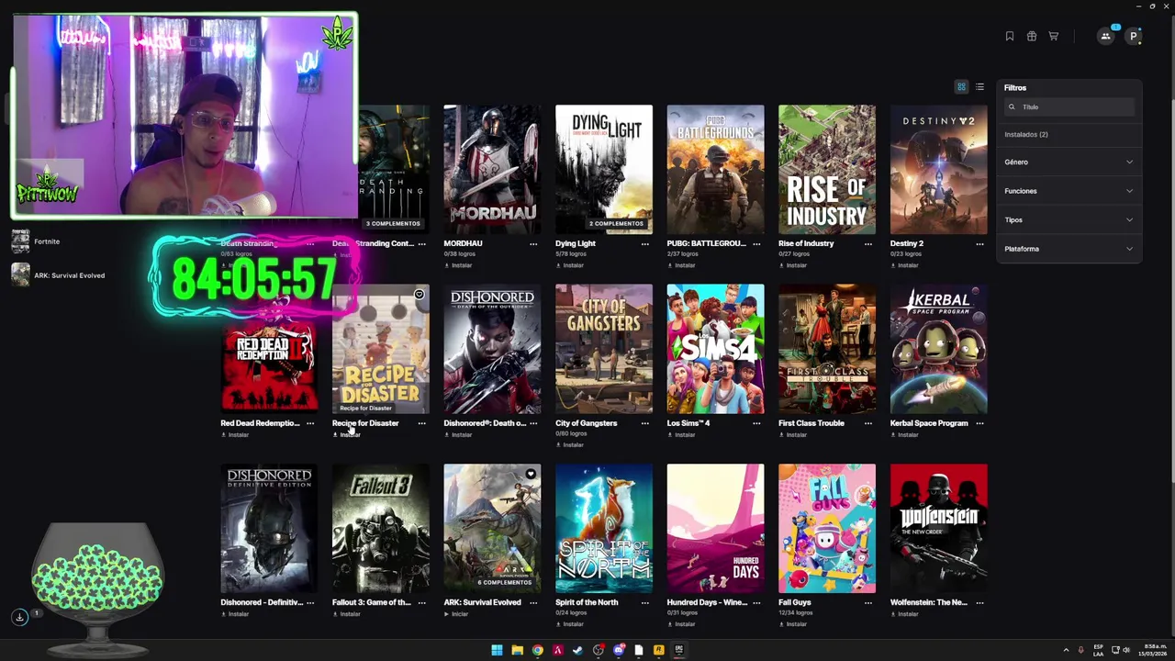The image size is (1175, 661).
Task: Expand the Género filter
Action: (1069, 162)
